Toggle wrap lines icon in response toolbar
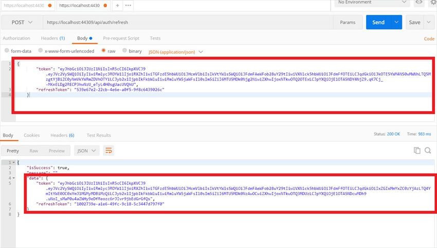 [x=108, y=150]
